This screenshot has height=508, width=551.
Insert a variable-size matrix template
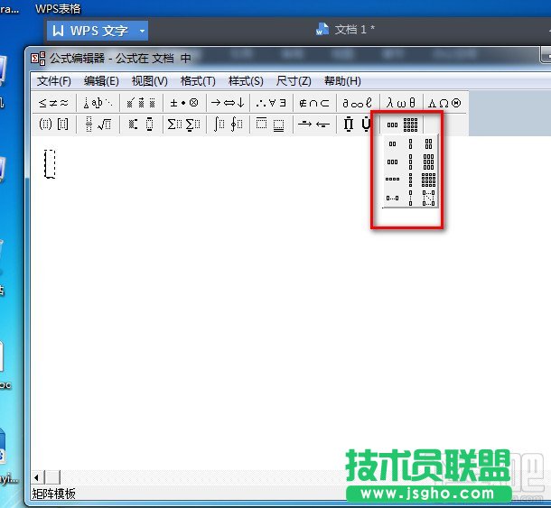coord(428,198)
